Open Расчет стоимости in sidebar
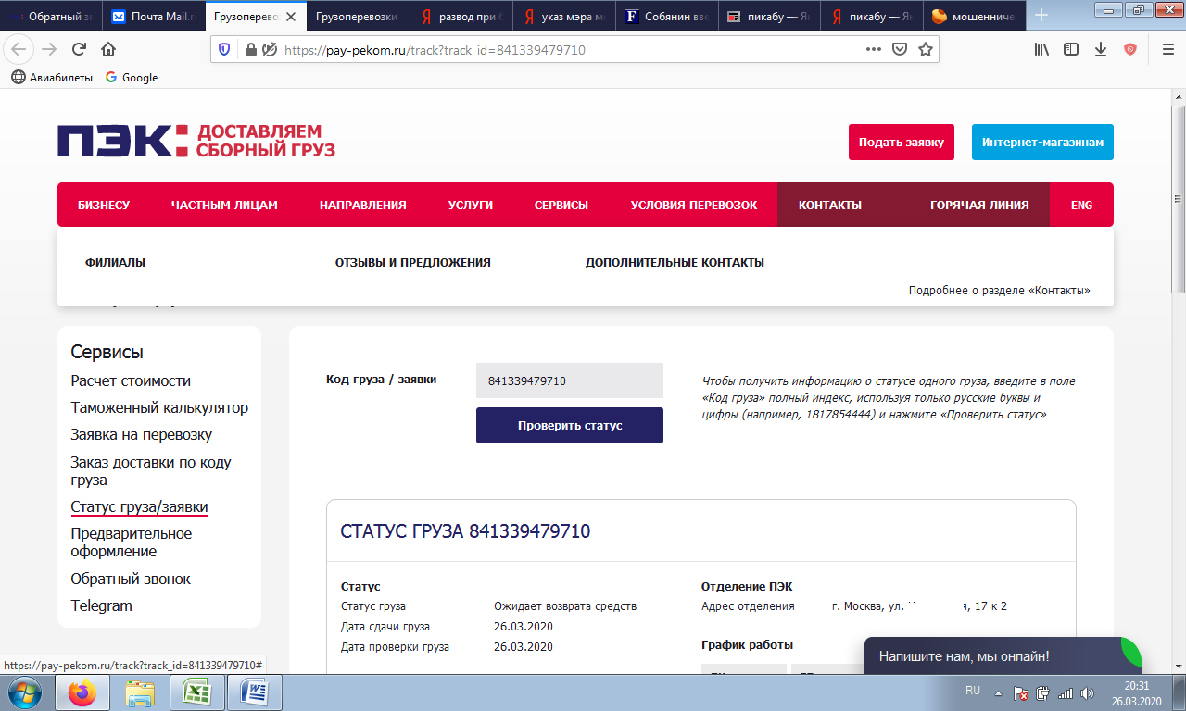The height and width of the screenshot is (711, 1186). 131,380
